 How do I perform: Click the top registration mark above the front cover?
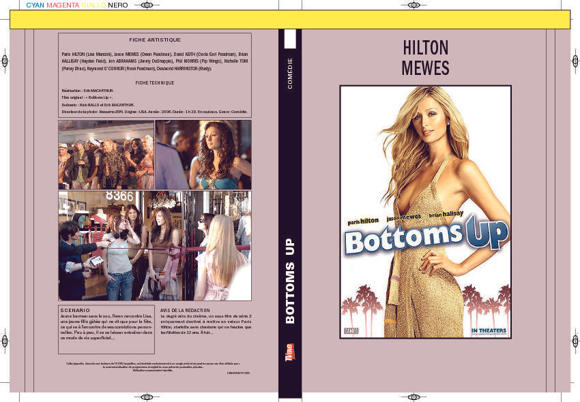click(x=414, y=5)
